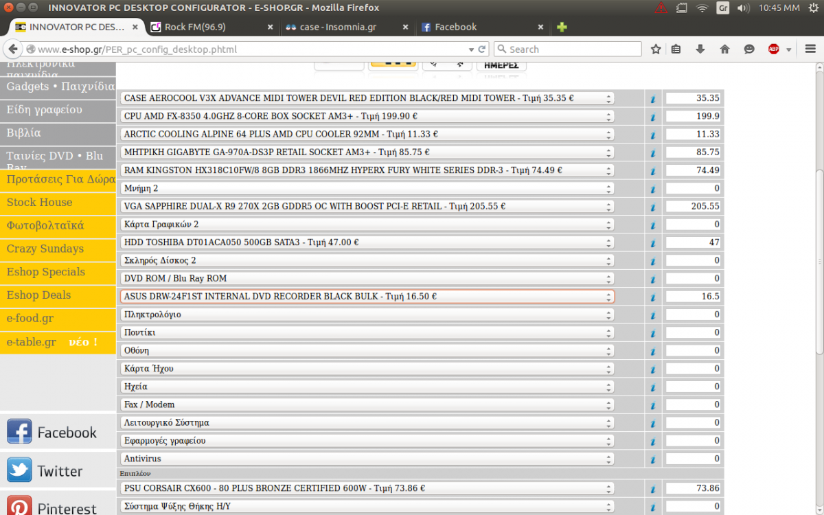Open the Wi-Fi network indicator
Image resolution: width=824 pixels, height=515 pixels.
[x=702, y=8]
